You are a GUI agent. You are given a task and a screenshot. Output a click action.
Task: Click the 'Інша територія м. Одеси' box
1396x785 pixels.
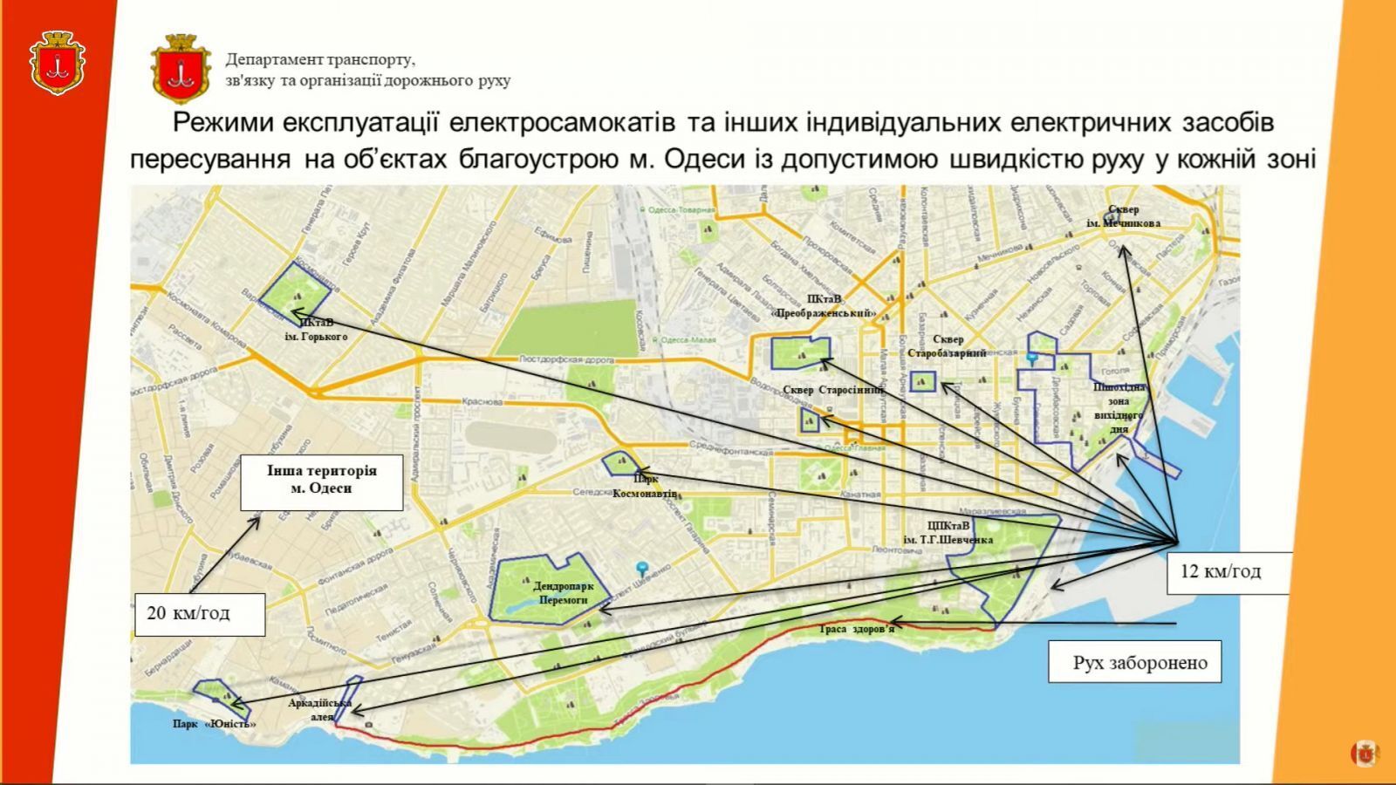(x=322, y=481)
